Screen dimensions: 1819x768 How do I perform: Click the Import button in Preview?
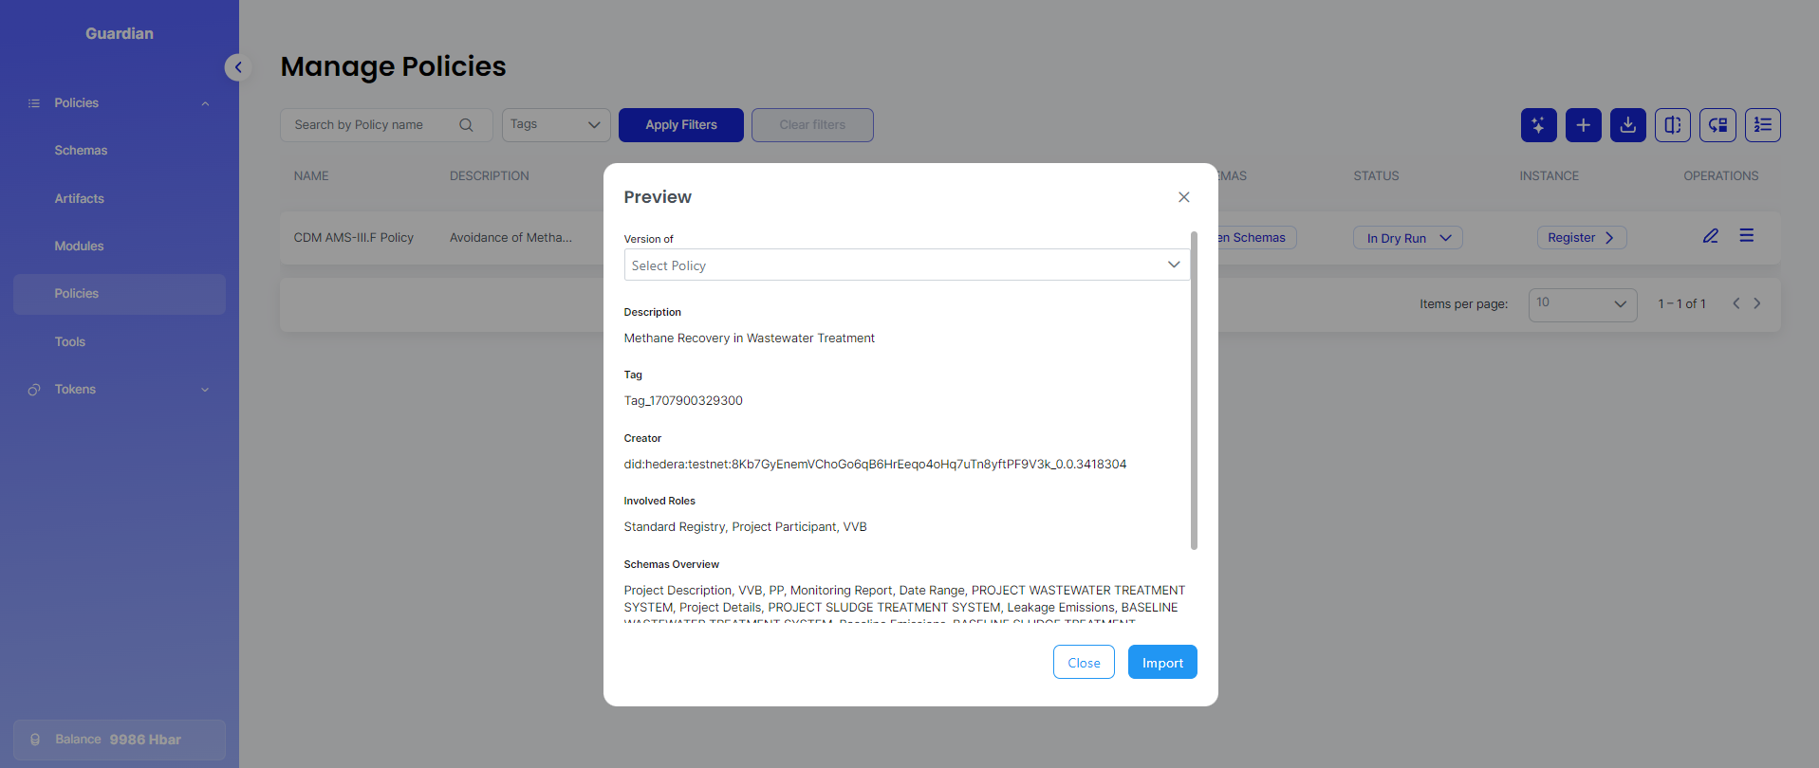point(1161,663)
